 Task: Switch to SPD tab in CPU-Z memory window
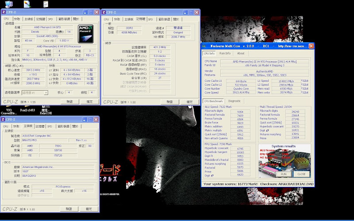[150, 19]
